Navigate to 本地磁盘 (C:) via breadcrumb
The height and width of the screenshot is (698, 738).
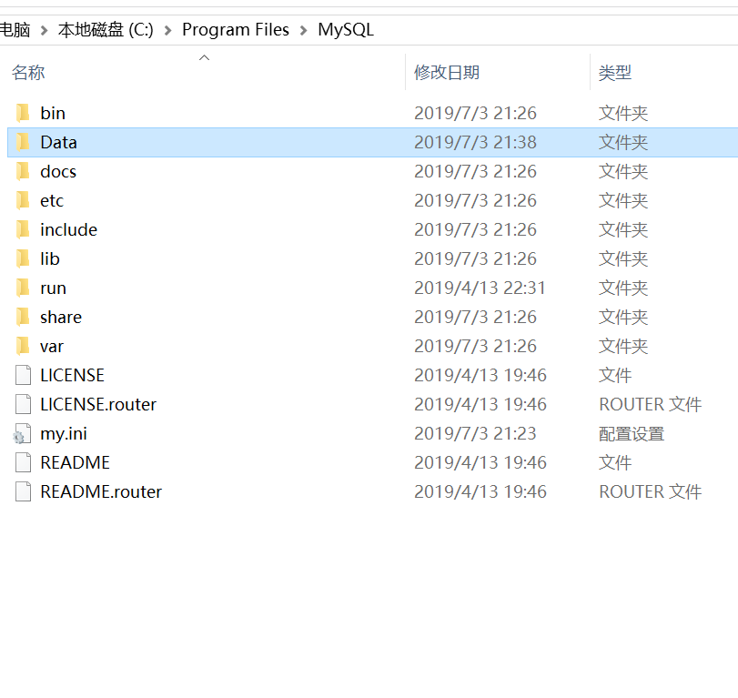tap(105, 29)
